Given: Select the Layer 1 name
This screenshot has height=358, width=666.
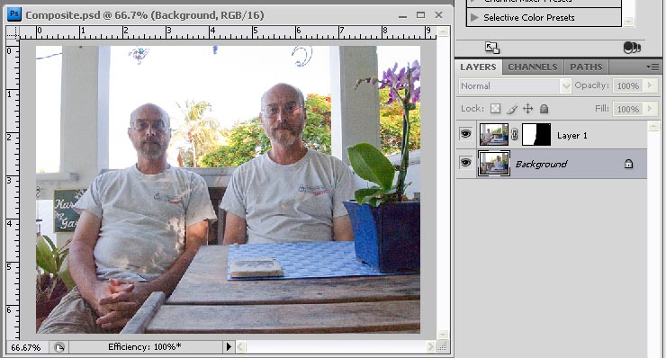Looking at the screenshot, I should [x=572, y=136].
